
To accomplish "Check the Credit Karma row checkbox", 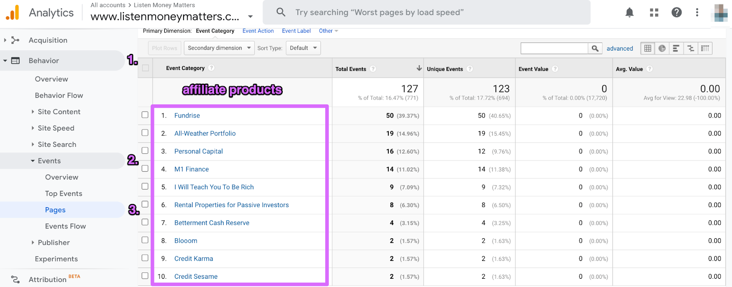I will coord(145,258).
